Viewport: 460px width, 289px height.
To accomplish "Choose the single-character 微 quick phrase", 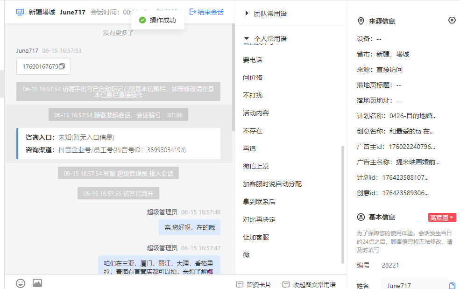I will 246,255.
